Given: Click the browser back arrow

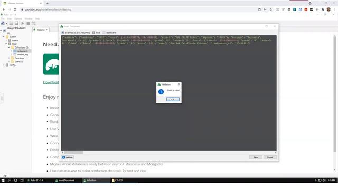Looking at the screenshot, I should 4,9.
